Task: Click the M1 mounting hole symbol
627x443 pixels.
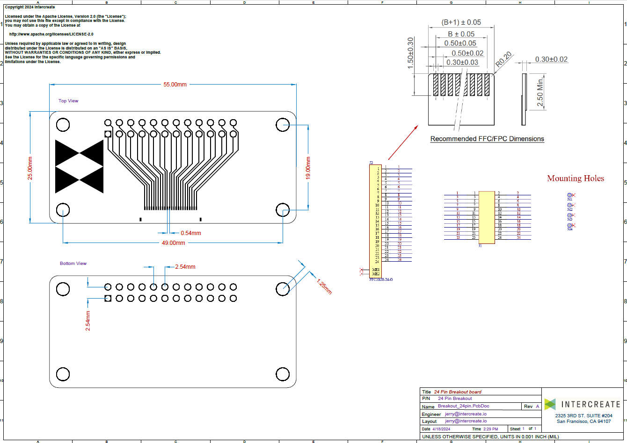Action: [x=570, y=195]
